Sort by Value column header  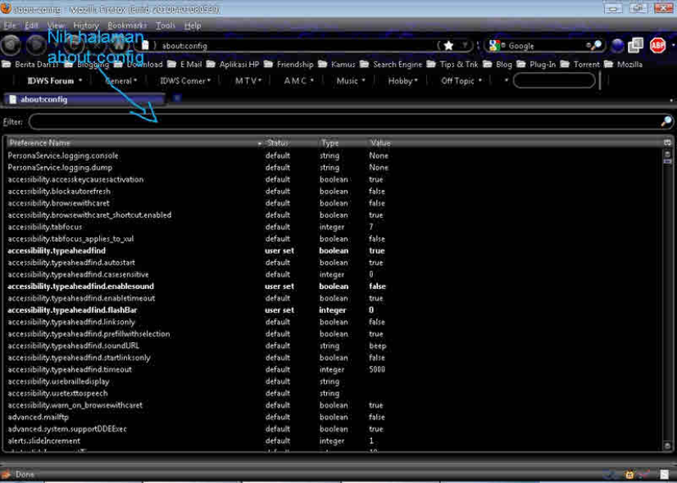(515, 142)
